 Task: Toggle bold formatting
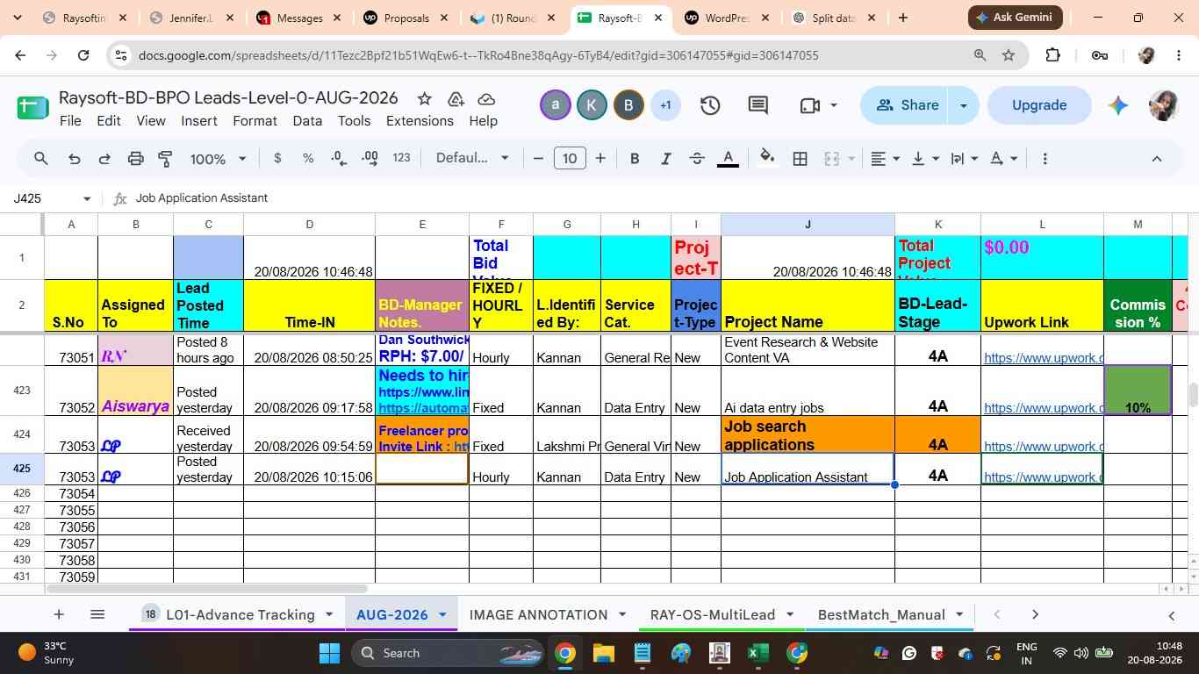point(635,159)
